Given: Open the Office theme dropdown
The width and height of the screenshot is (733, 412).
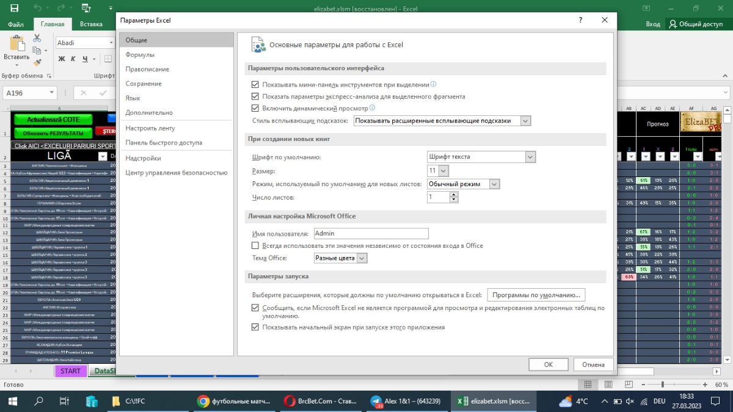Looking at the screenshot, I should click(340, 258).
